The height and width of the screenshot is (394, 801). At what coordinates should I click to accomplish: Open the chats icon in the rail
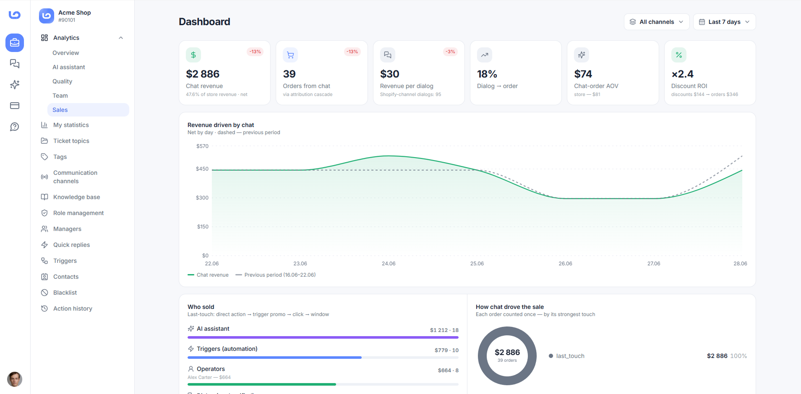(x=15, y=64)
